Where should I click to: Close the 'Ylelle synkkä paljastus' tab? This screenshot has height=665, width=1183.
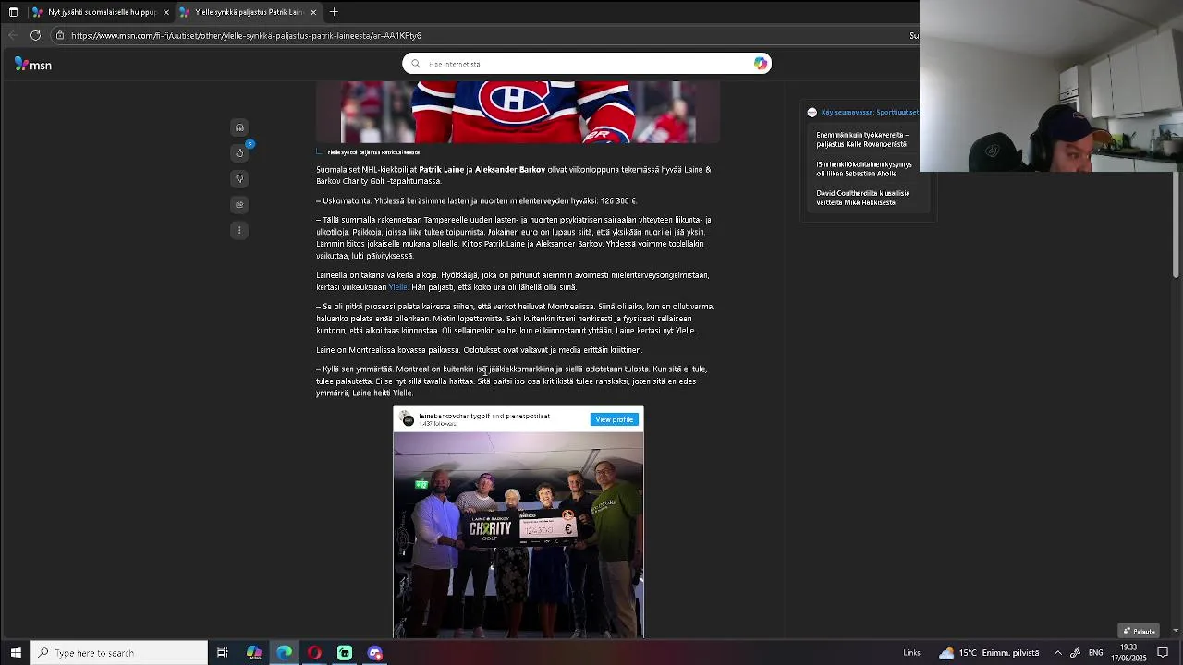click(x=313, y=12)
